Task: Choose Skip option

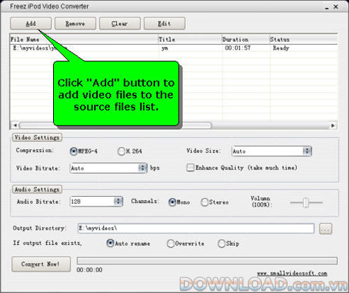Action: tap(221, 243)
